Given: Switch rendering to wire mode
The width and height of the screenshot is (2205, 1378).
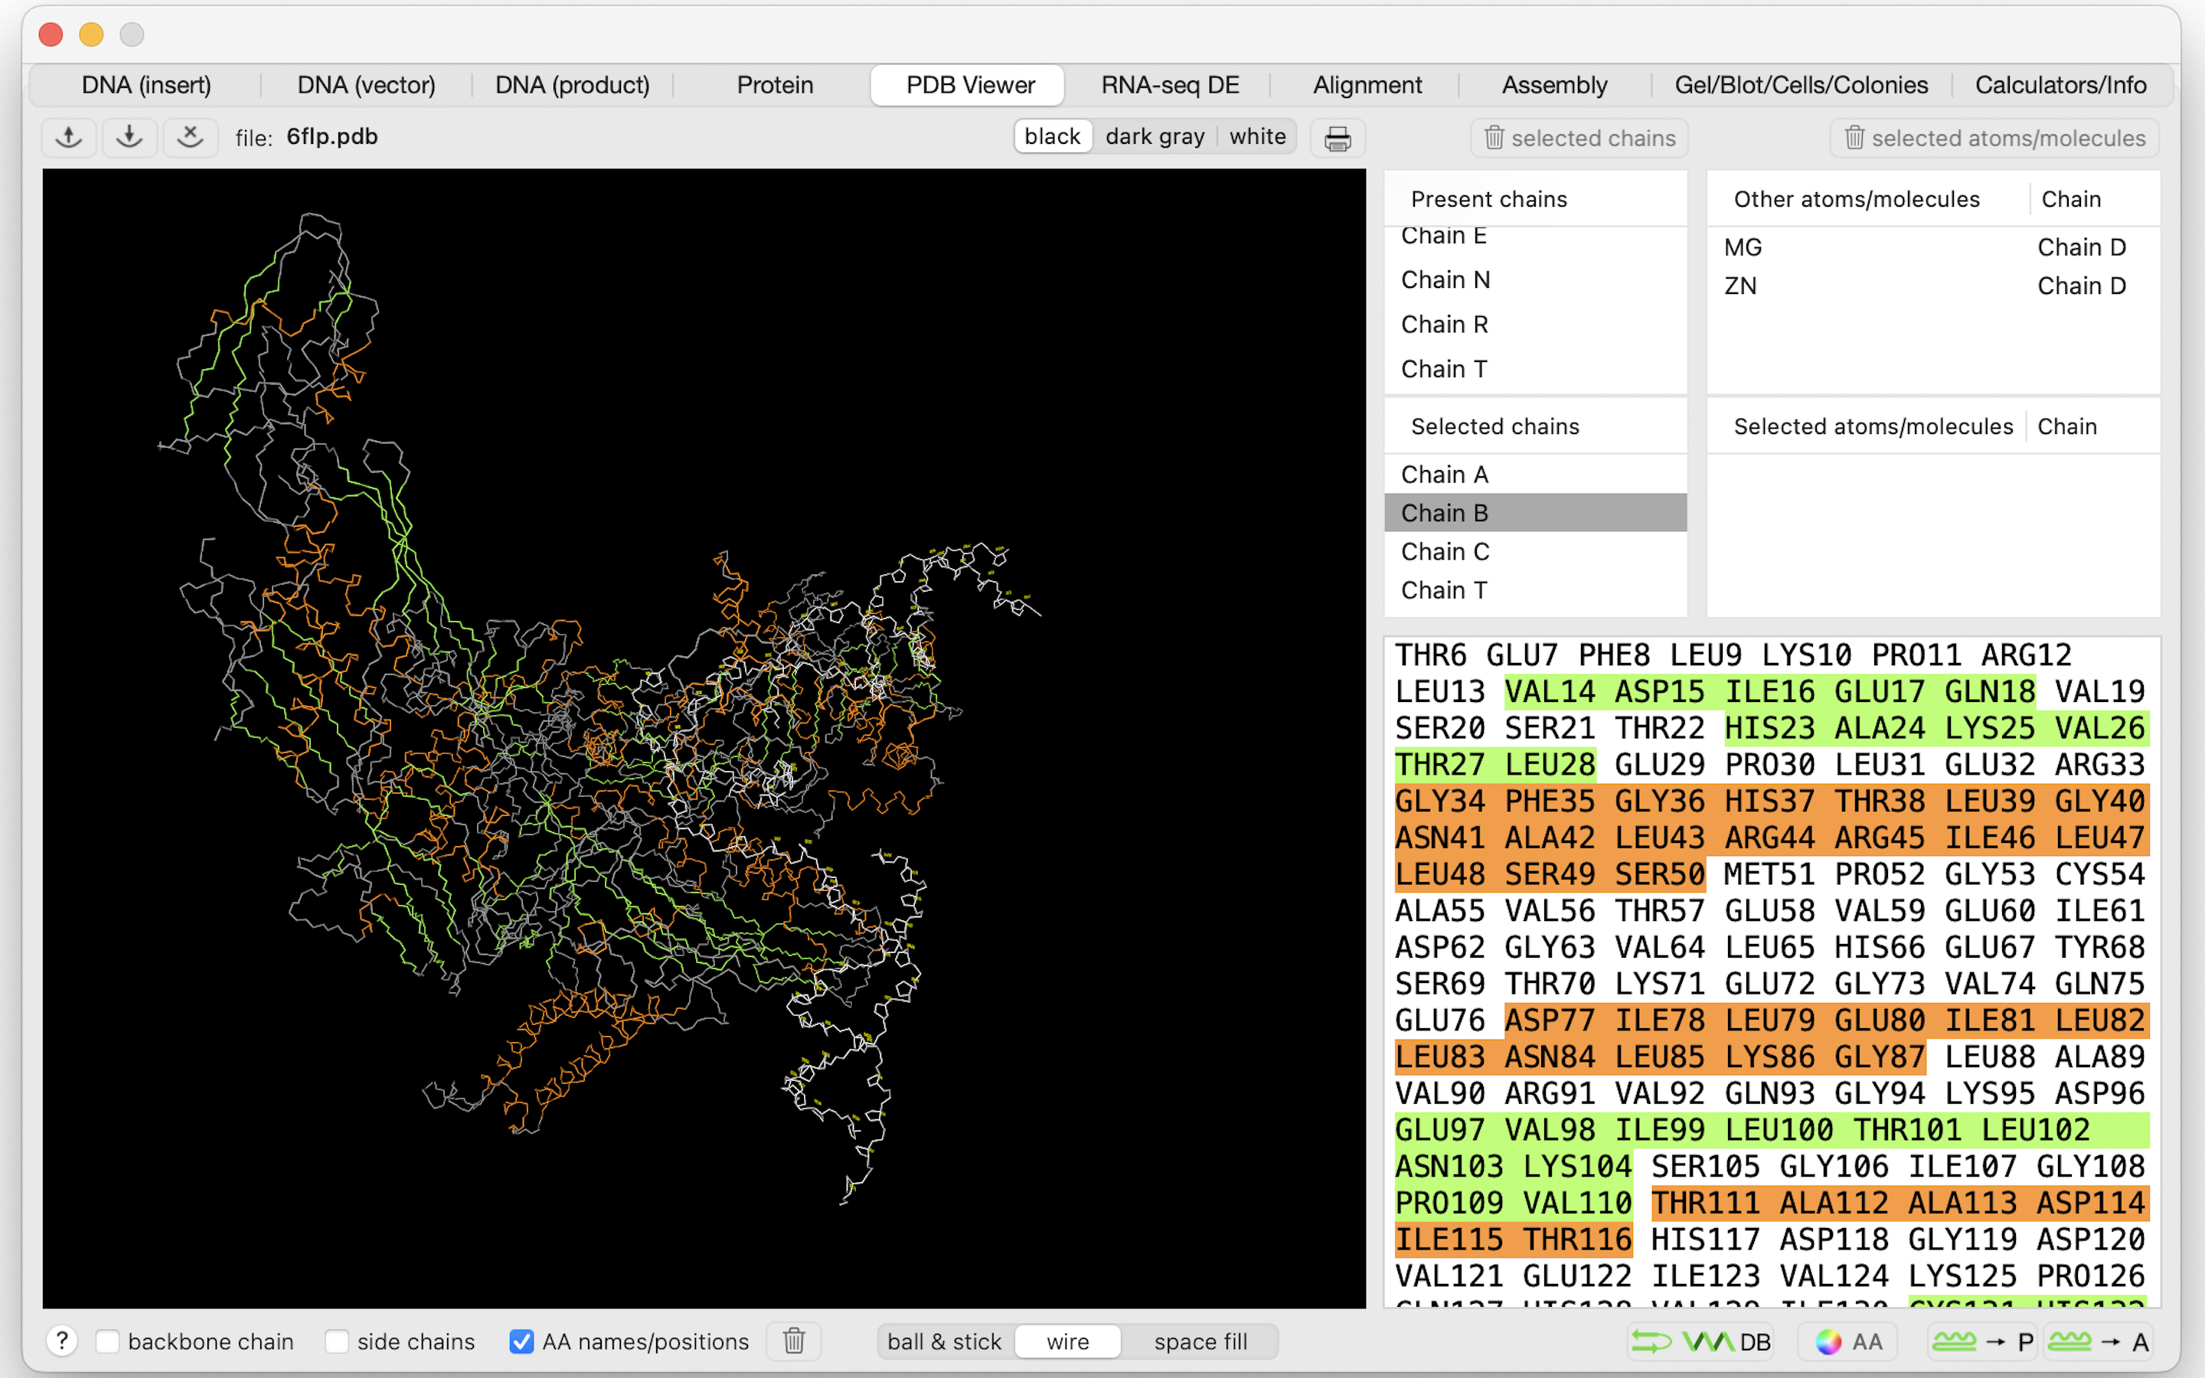Looking at the screenshot, I should [1068, 1341].
